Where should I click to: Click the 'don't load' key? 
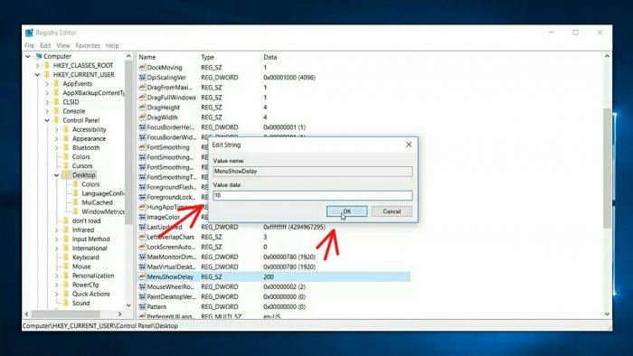pos(87,221)
